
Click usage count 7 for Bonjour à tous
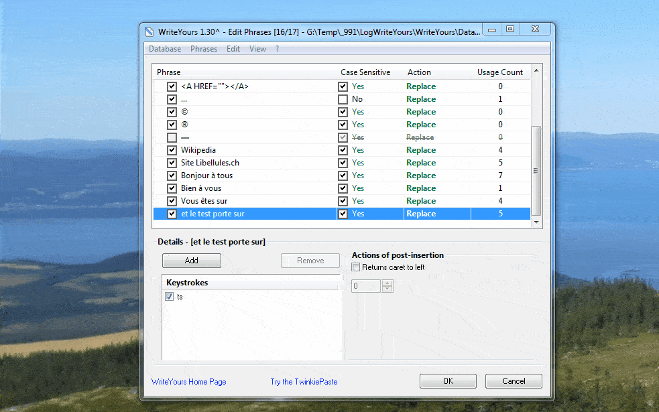pos(500,176)
